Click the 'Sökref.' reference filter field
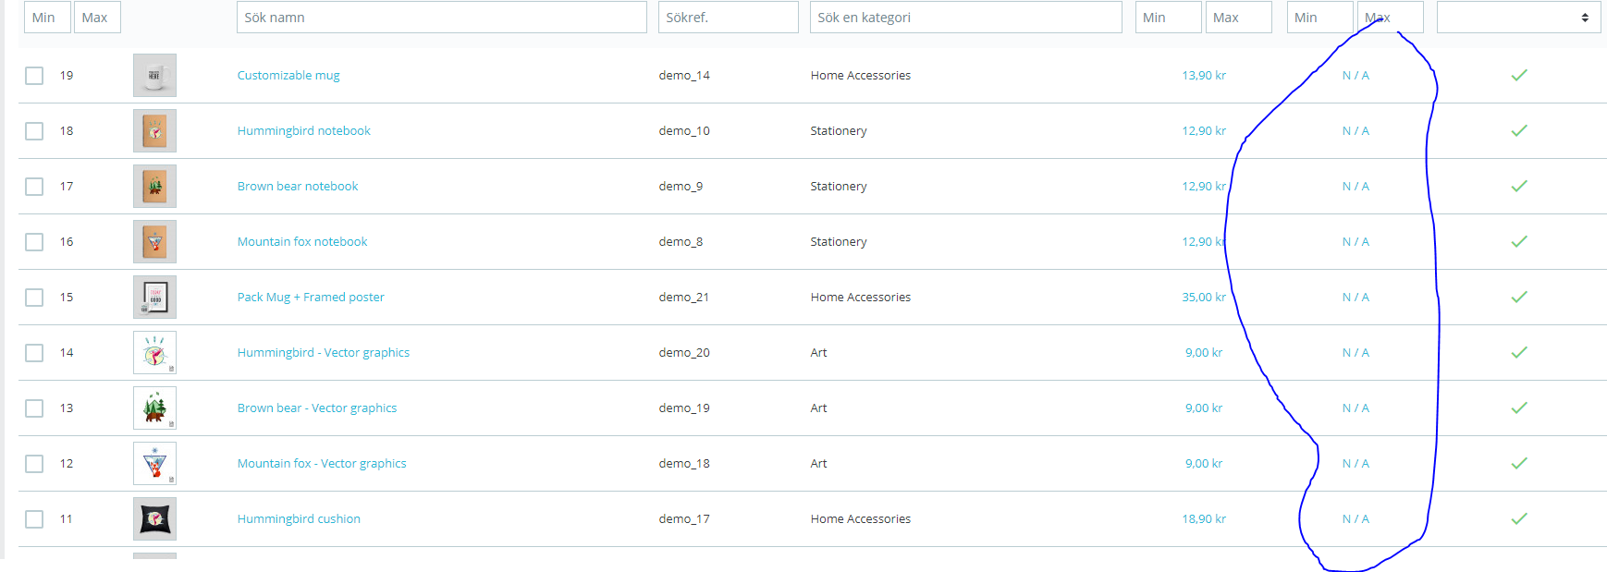Screen dimensions: 1607x572 (728, 18)
